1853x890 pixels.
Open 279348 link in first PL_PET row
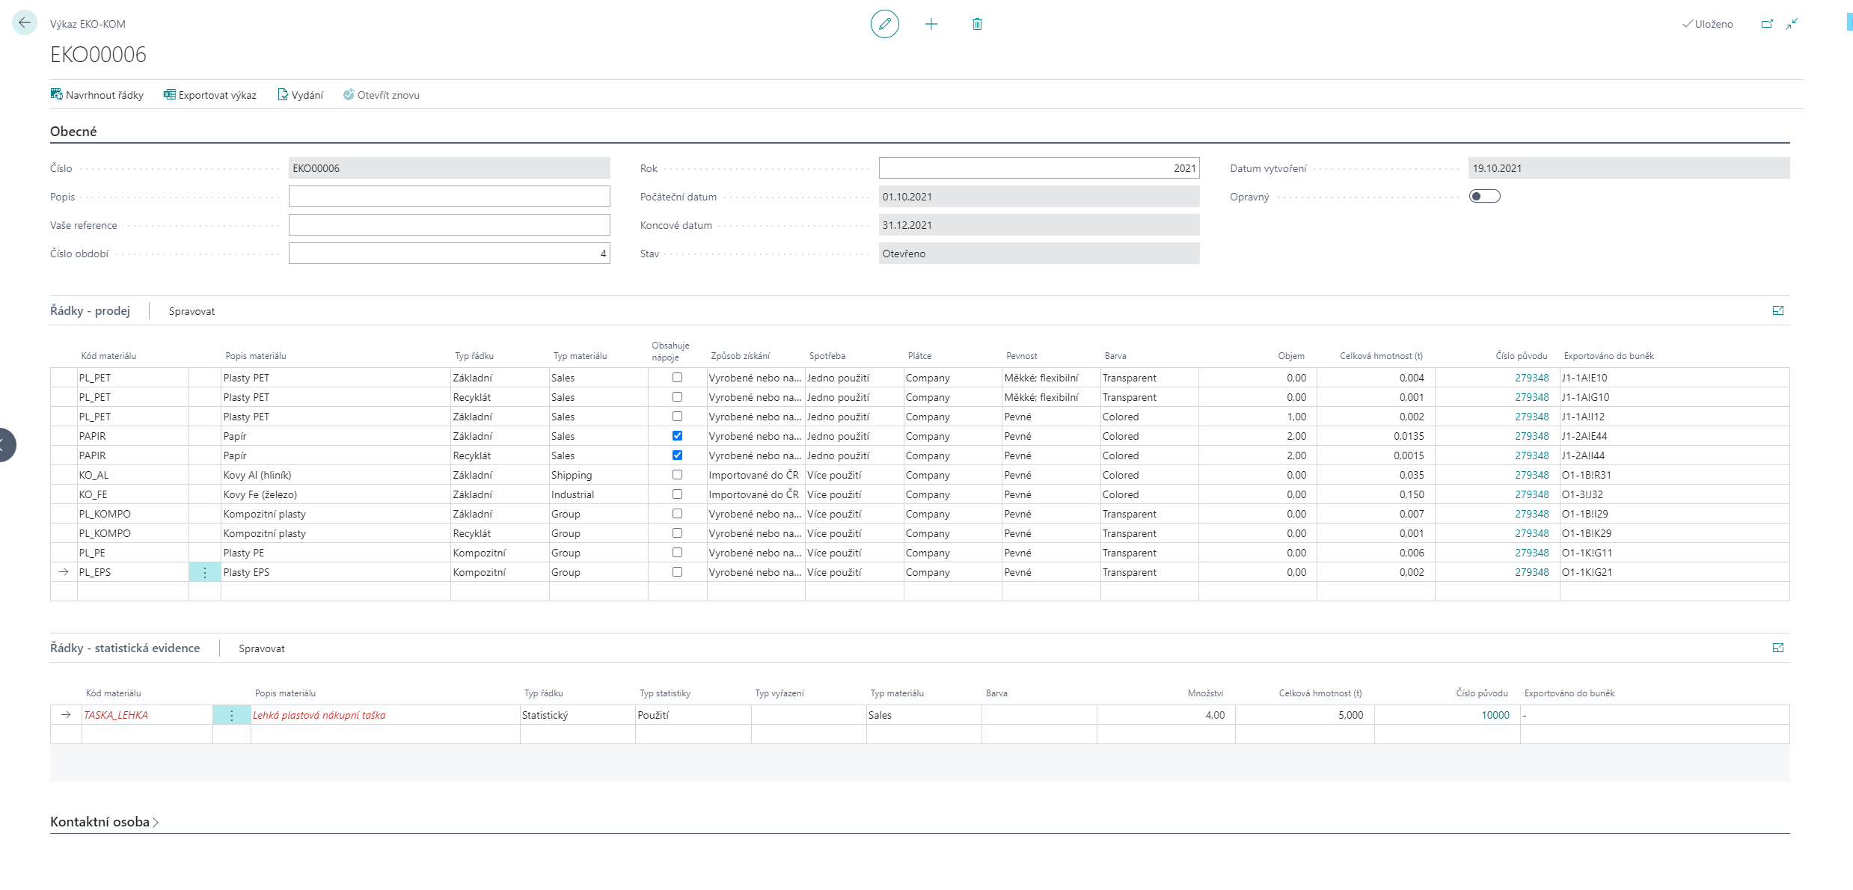click(1531, 378)
